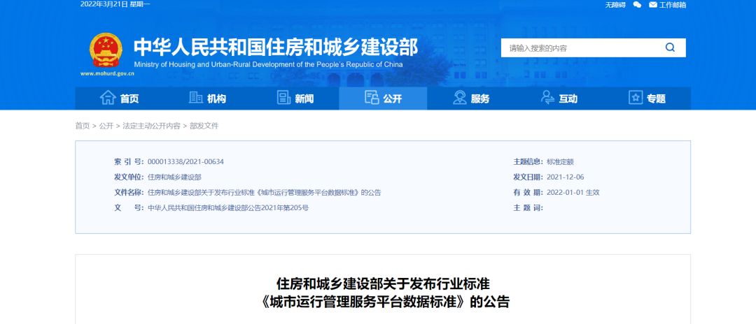Click 首页 in the breadcrumb
The image size is (756, 324).
point(83,126)
